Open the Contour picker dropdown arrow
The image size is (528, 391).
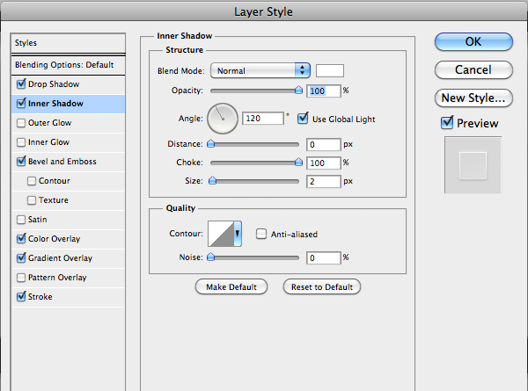point(238,234)
